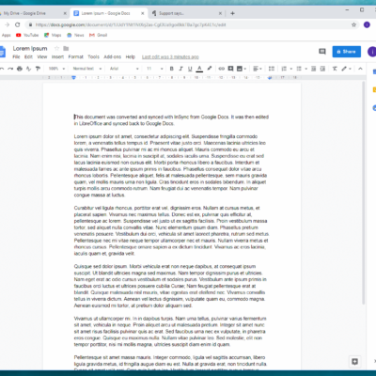Click the document's vertical scrollbar
The width and height of the screenshot is (376, 376).
coord(364,193)
